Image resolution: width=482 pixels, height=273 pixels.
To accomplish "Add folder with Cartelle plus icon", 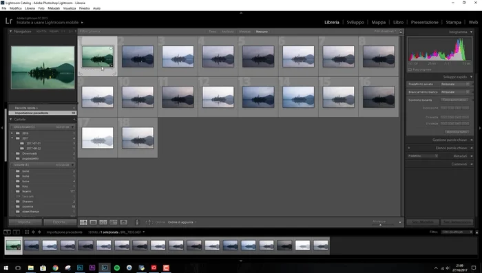I will [x=74, y=120].
